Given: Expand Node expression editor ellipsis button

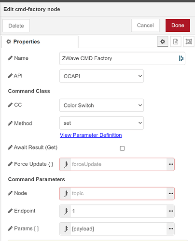Looking at the screenshot, I should [x=171, y=193].
